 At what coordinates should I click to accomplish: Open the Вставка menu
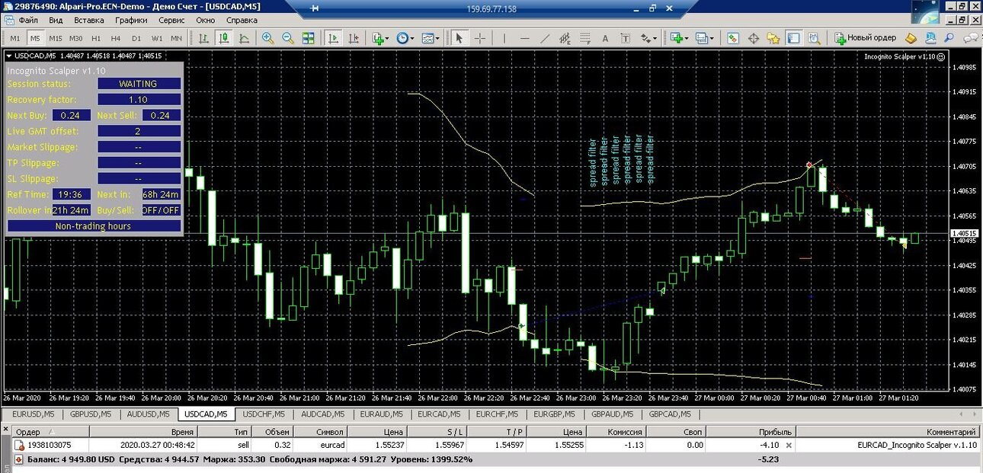(89, 20)
